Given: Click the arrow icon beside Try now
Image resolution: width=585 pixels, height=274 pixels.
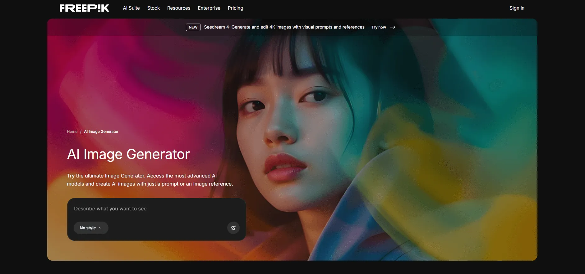Looking at the screenshot, I should (x=393, y=27).
